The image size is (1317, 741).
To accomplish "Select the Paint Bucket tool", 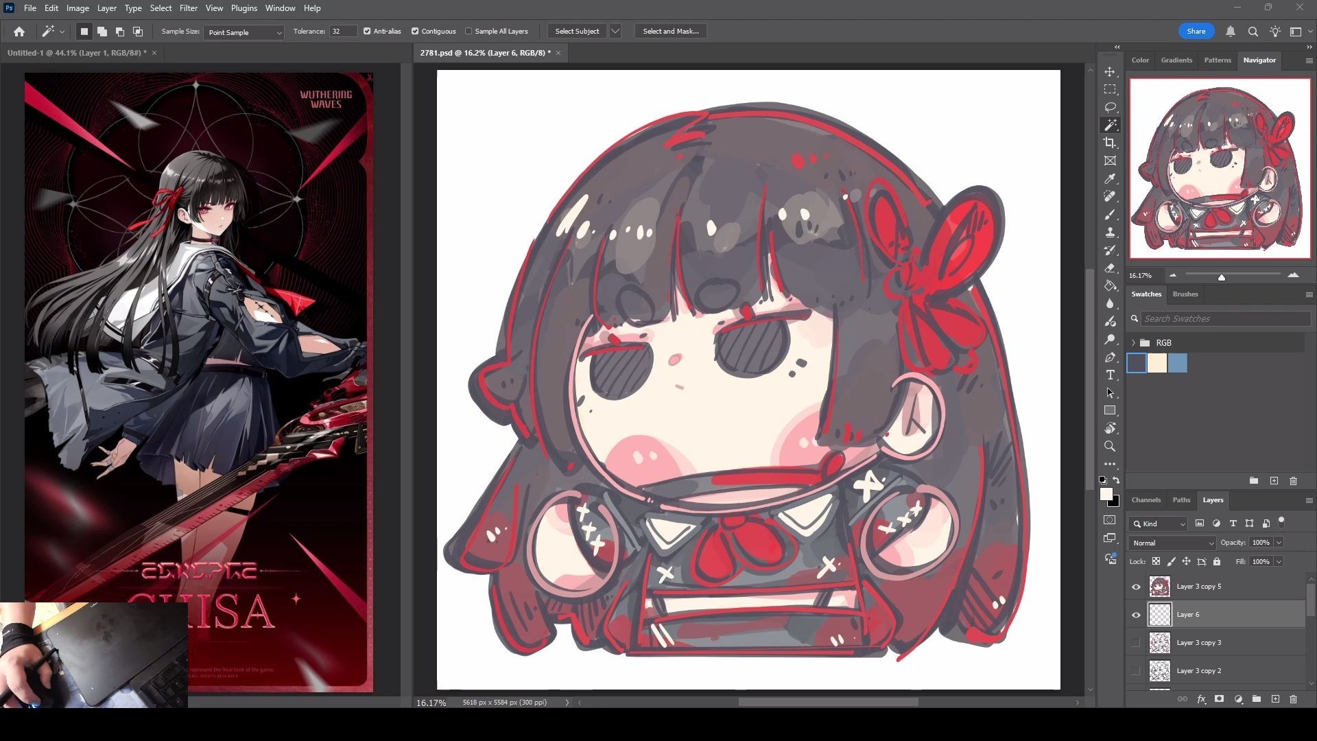I will (x=1110, y=286).
